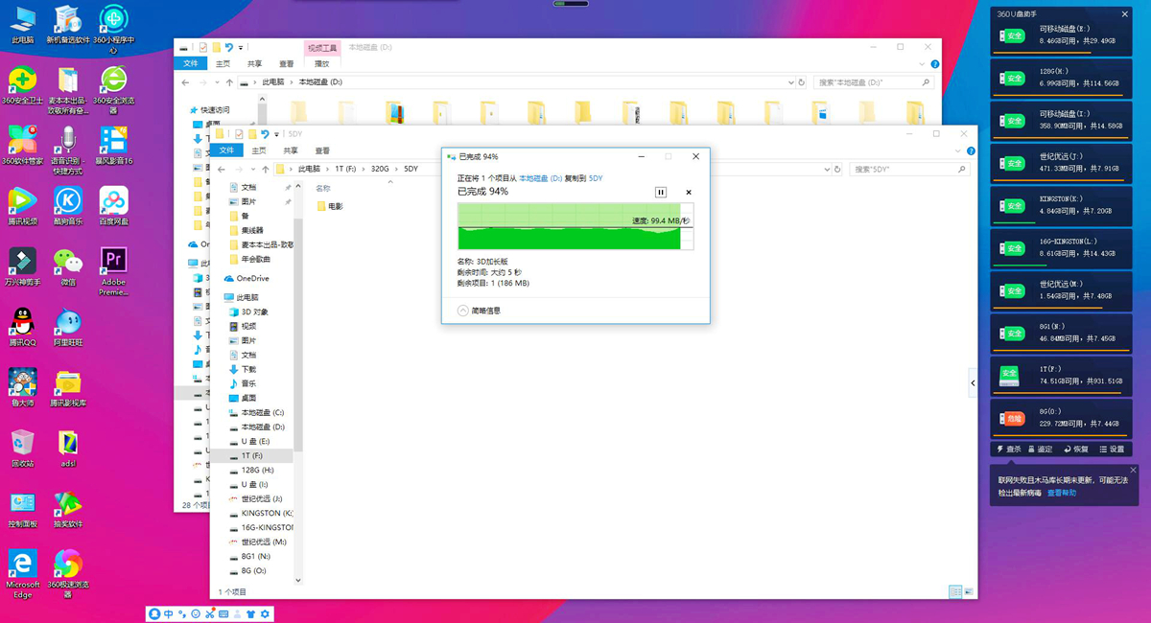Screen dimensions: 1151x623
Task: Click the 5DY destination link in copy dialog
Action: tap(596, 178)
